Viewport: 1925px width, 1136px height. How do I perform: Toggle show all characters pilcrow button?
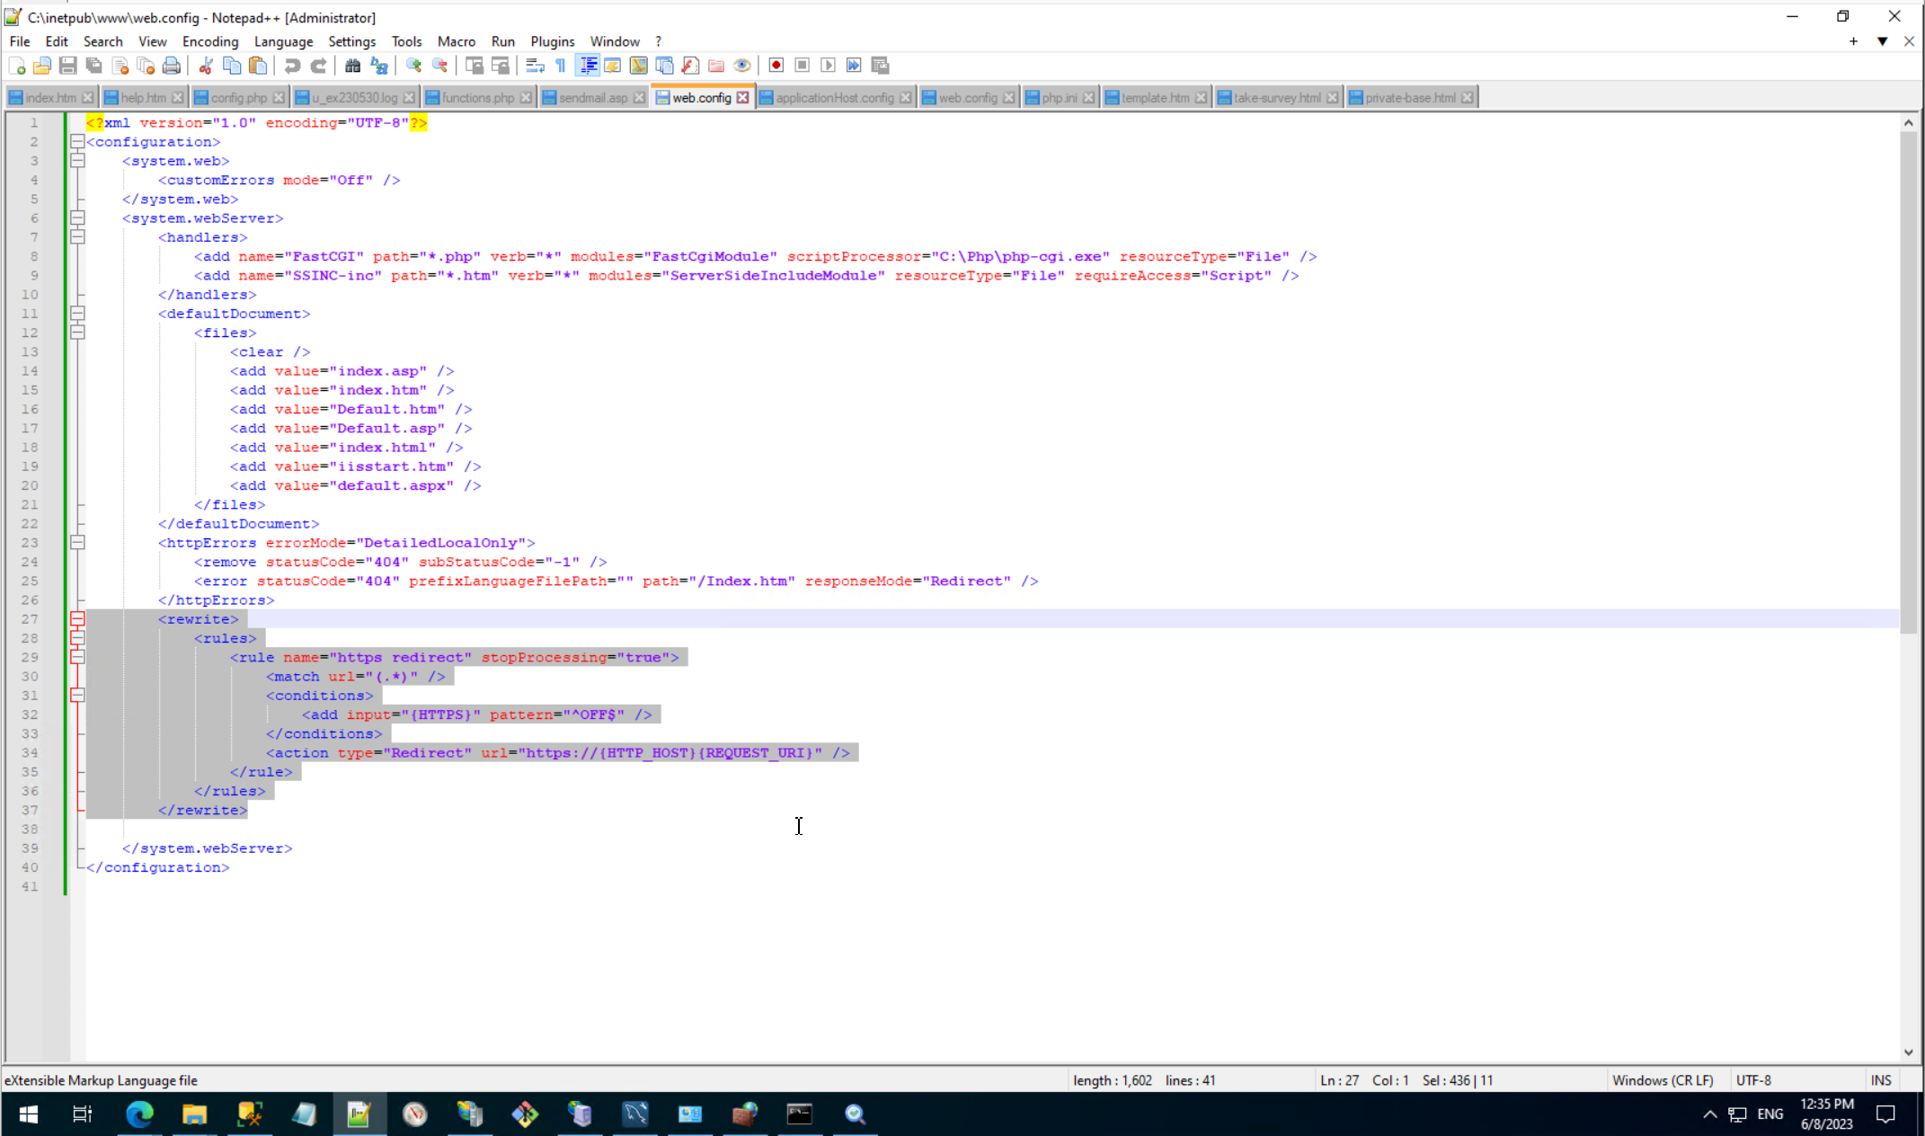561,66
